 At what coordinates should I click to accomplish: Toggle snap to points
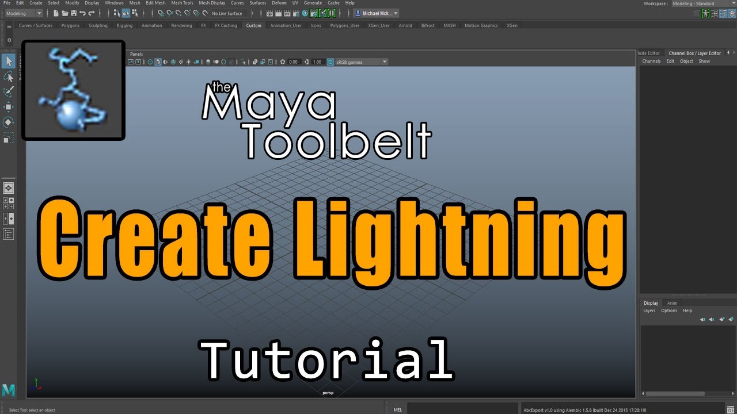[x=178, y=13]
